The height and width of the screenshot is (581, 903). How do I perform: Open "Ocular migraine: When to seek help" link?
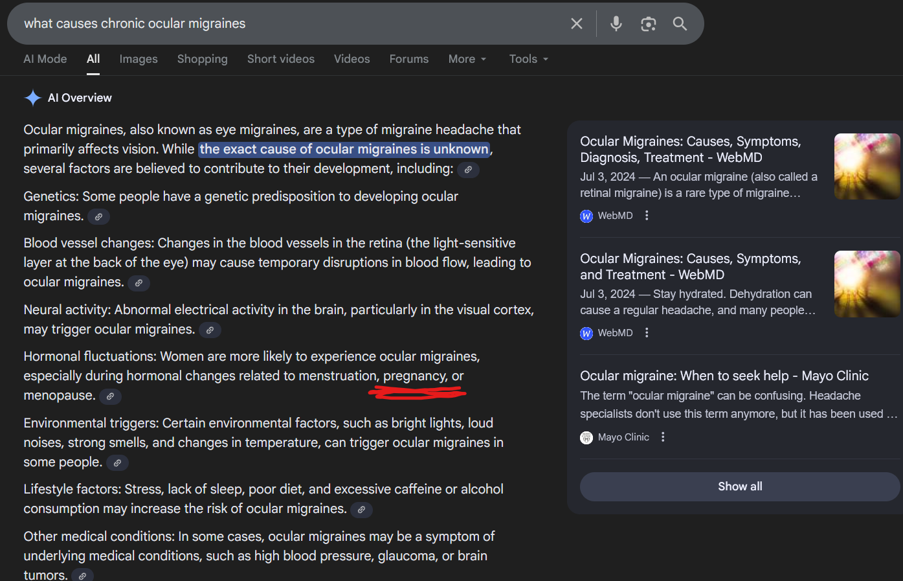pos(724,376)
